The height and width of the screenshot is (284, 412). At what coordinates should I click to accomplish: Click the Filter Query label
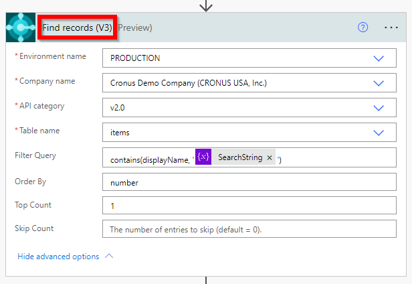click(35, 155)
